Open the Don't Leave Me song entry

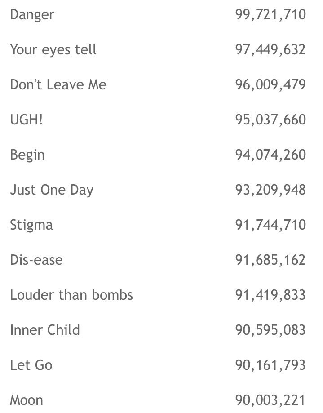coord(58,84)
